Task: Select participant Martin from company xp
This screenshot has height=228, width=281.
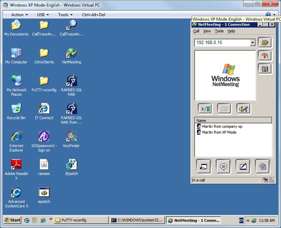Action: point(220,127)
